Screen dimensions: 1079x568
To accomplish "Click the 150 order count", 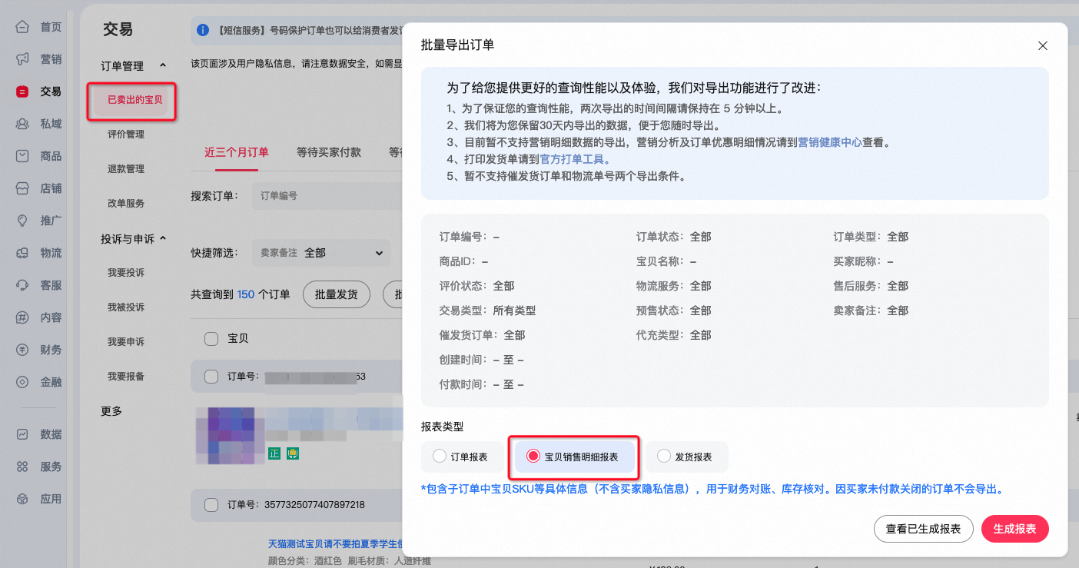I will (x=246, y=294).
